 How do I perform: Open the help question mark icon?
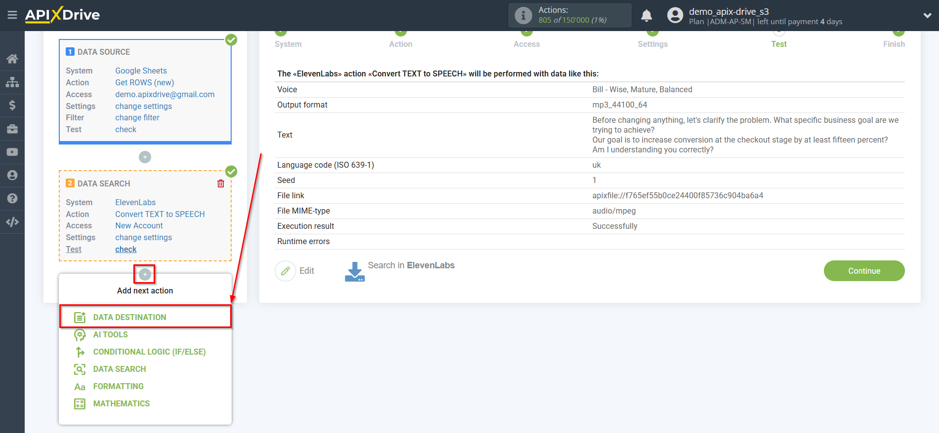tap(12, 198)
